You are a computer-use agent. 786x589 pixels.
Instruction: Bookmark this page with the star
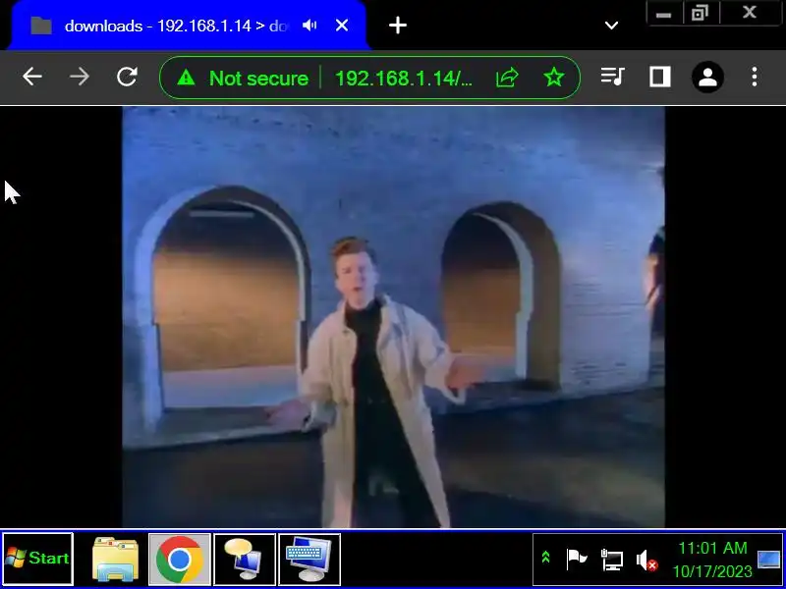(554, 78)
